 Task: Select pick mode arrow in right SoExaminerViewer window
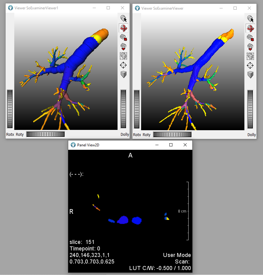coord(250,19)
